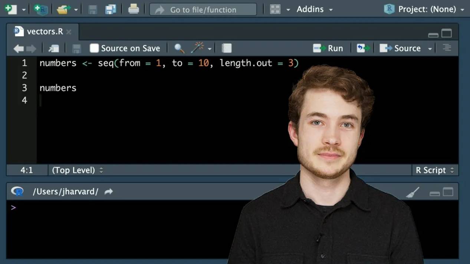Click the Show in new window icon
Image resolution: width=470 pixels, height=264 pixels.
coord(54,49)
